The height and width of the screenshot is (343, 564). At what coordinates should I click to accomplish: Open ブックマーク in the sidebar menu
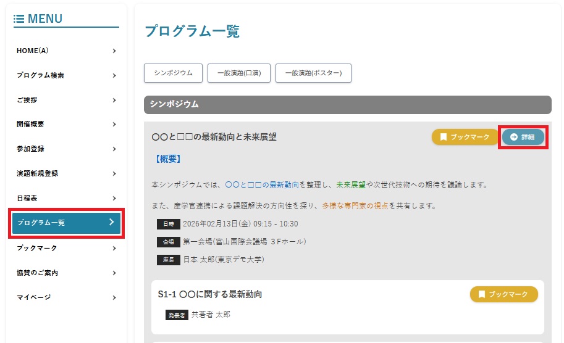[36, 248]
